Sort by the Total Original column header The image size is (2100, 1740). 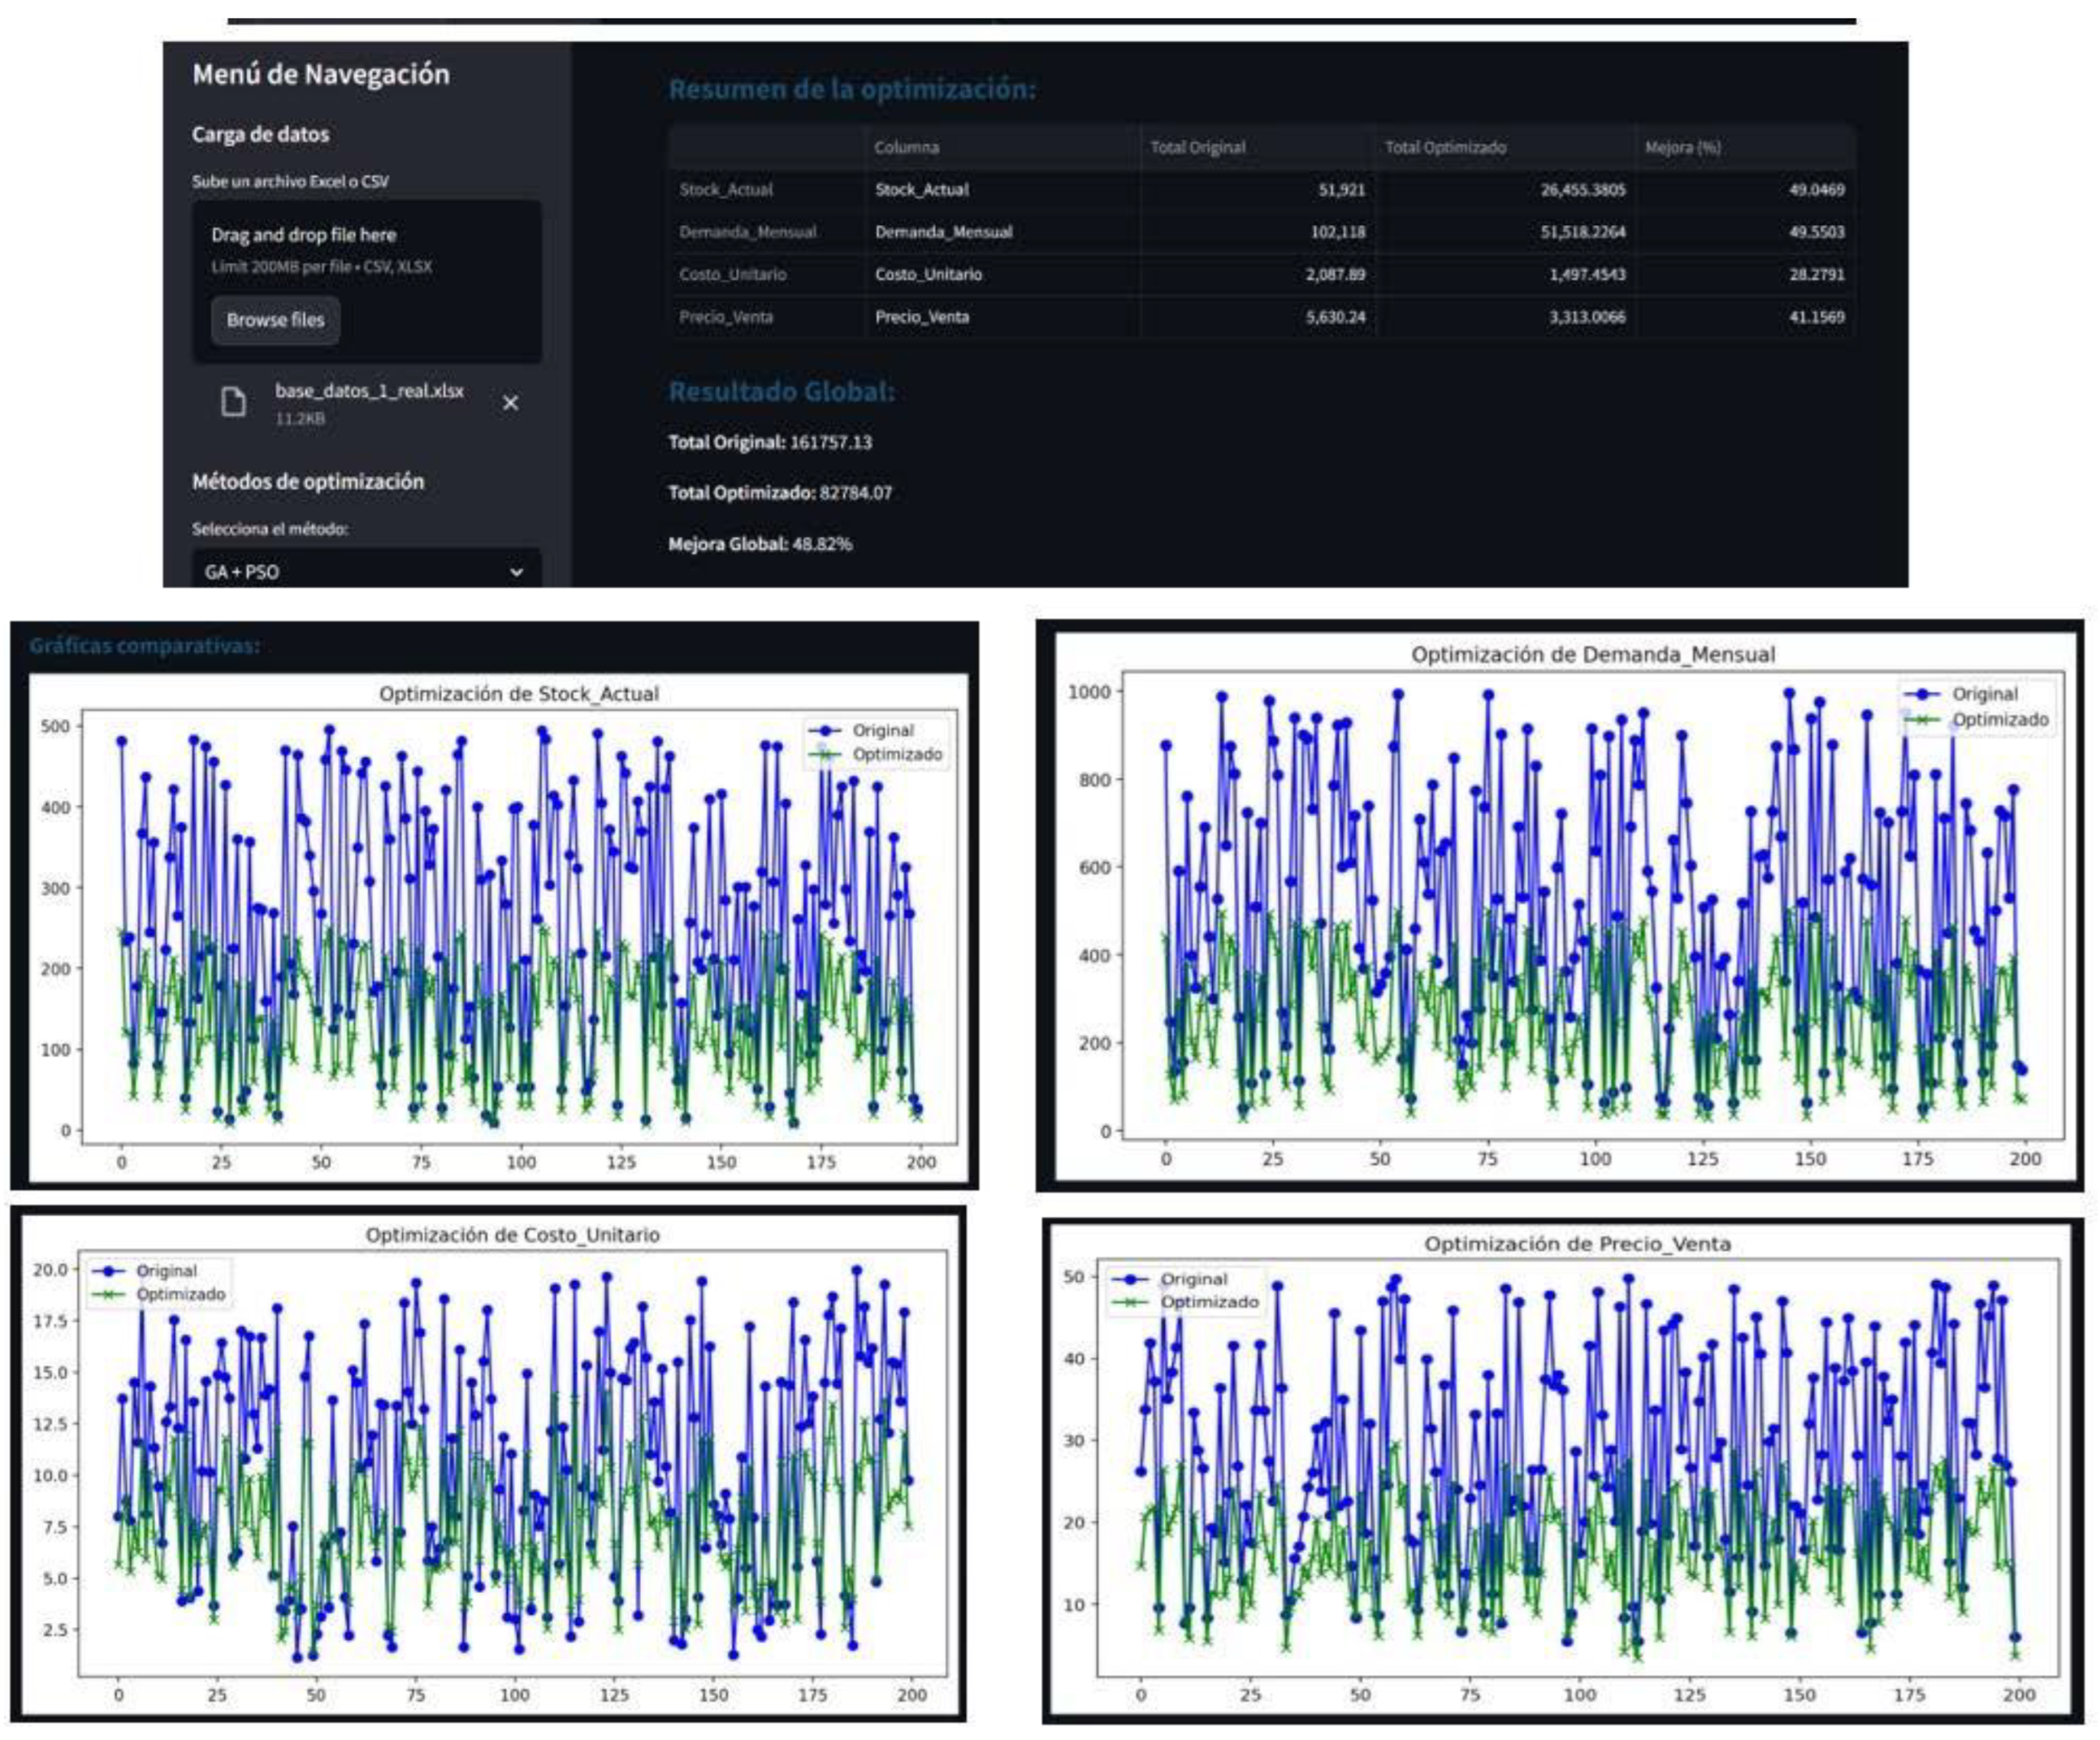tap(1197, 148)
